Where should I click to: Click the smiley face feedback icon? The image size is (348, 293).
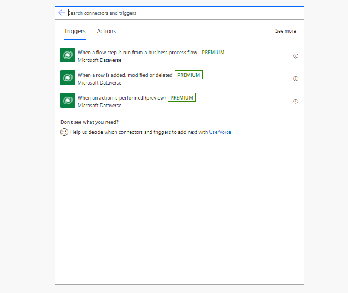[64, 132]
